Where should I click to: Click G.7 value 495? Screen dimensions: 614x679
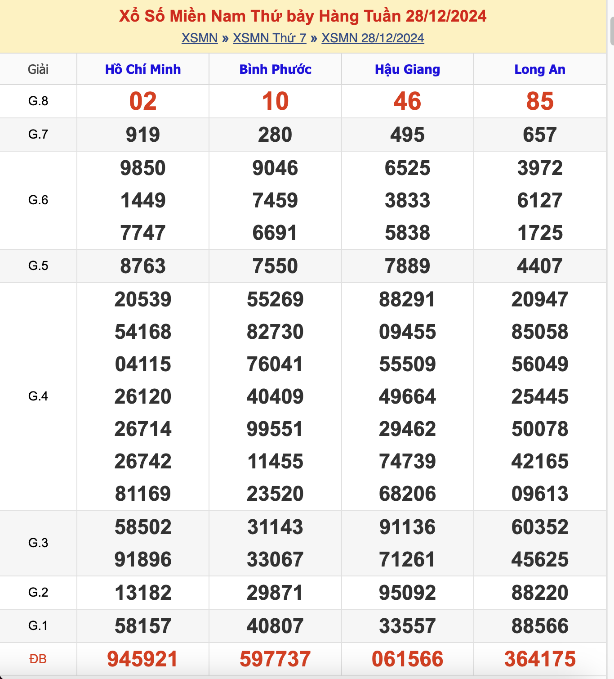(x=408, y=135)
